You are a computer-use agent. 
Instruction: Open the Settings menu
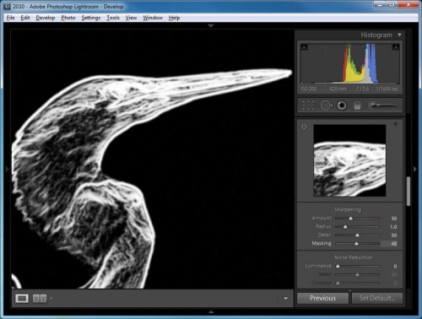coord(91,18)
